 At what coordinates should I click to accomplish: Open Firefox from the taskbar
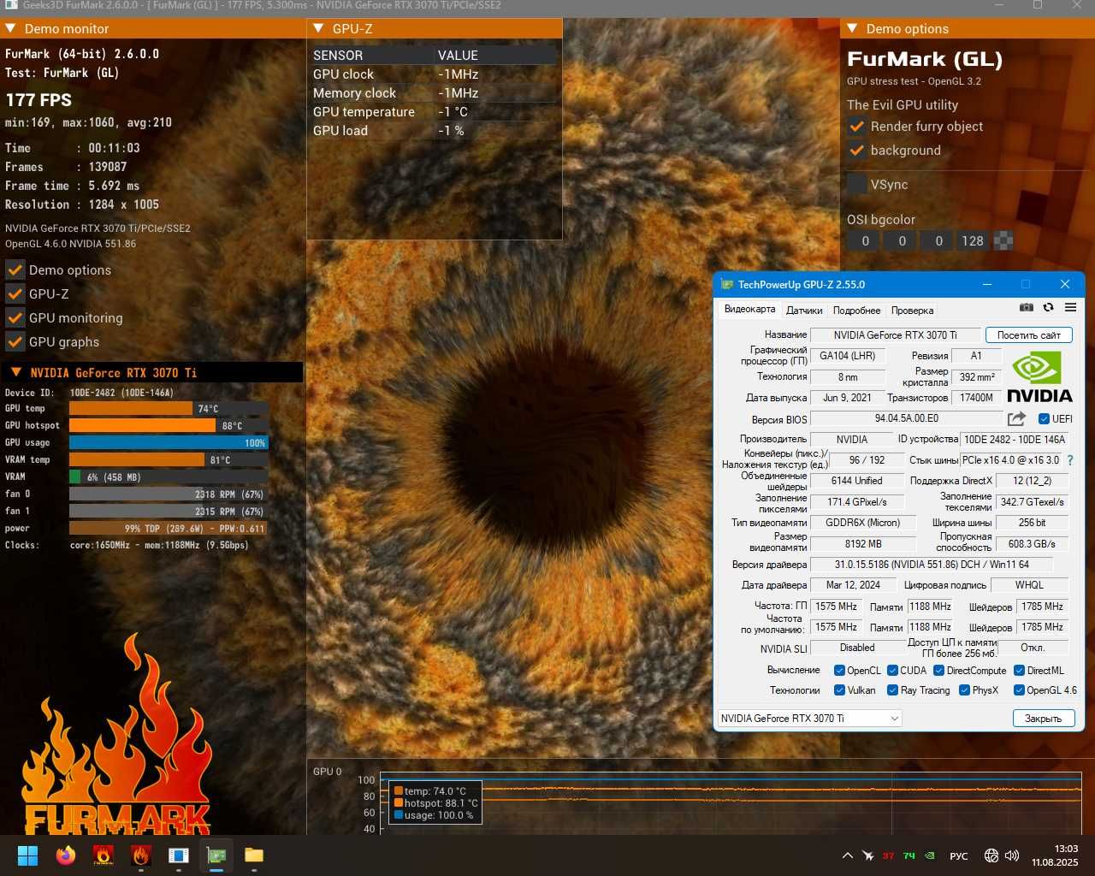pos(66,855)
